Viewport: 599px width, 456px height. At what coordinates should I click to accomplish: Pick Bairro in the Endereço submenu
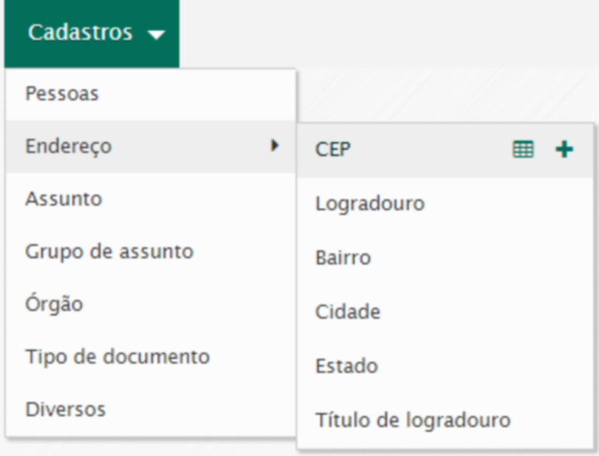click(x=343, y=257)
